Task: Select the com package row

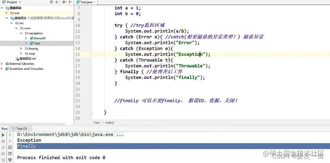Action: coord(37,28)
